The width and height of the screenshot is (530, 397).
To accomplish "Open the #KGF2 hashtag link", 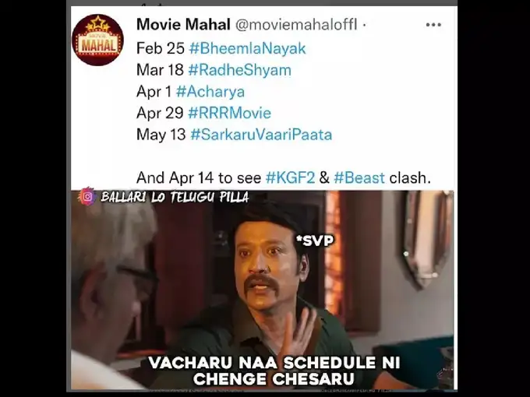I will point(291,177).
